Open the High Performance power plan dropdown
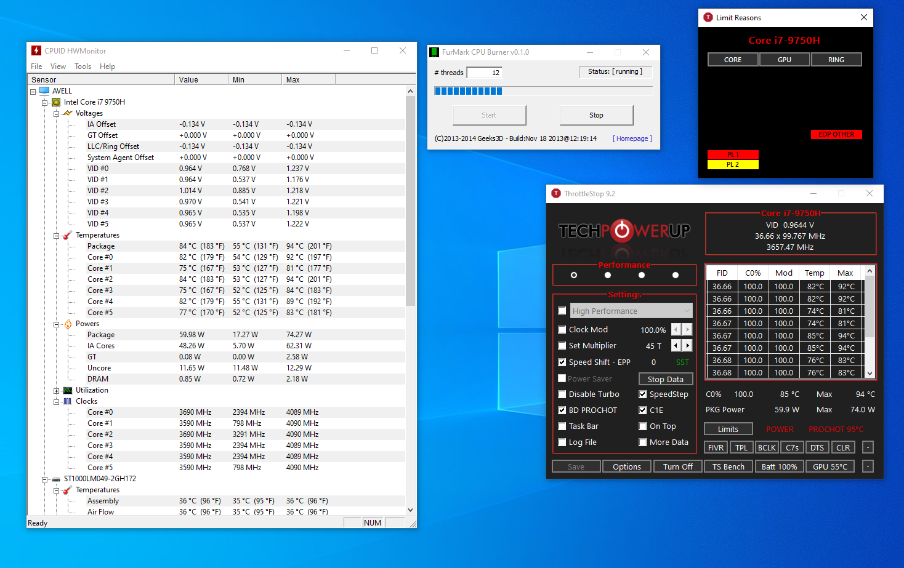 (x=631, y=311)
